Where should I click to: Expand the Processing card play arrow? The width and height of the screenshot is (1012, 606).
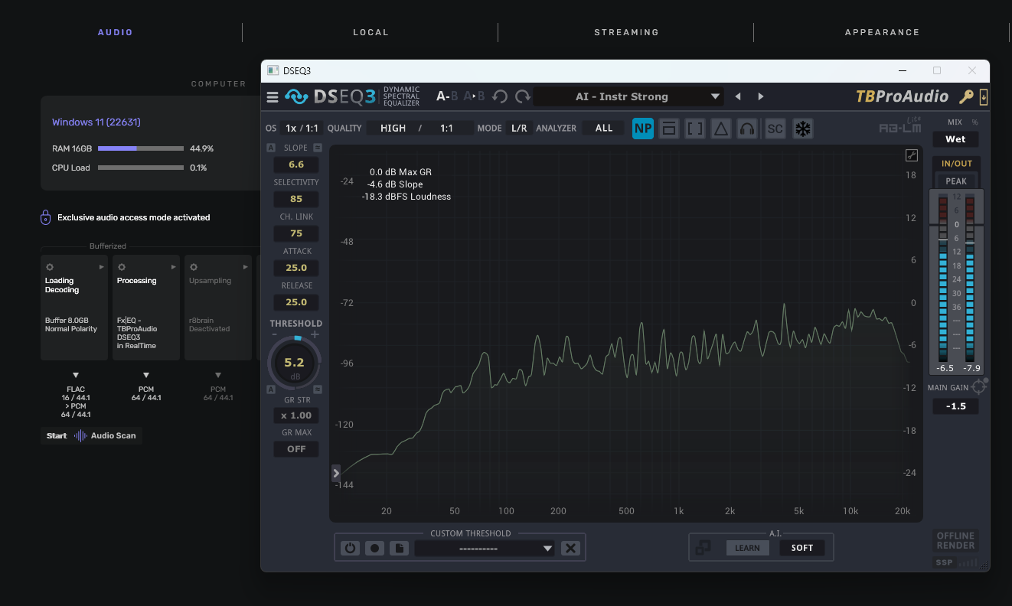pyautogui.click(x=174, y=267)
